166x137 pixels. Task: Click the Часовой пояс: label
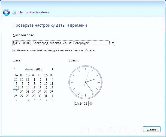[x=24, y=35]
